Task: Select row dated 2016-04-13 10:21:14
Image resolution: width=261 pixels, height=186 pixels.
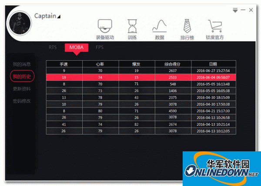Action: click(141, 124)
